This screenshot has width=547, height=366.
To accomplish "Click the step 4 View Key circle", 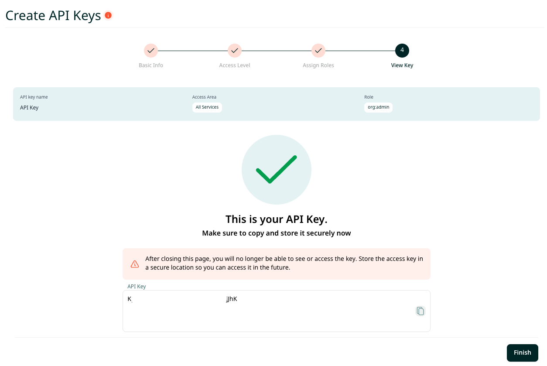I will pos(402,51).
